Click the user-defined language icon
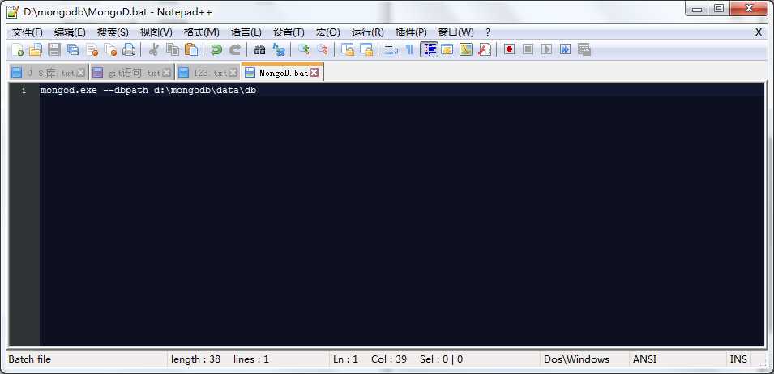The image size is (774, 374). tap(447, 49)
